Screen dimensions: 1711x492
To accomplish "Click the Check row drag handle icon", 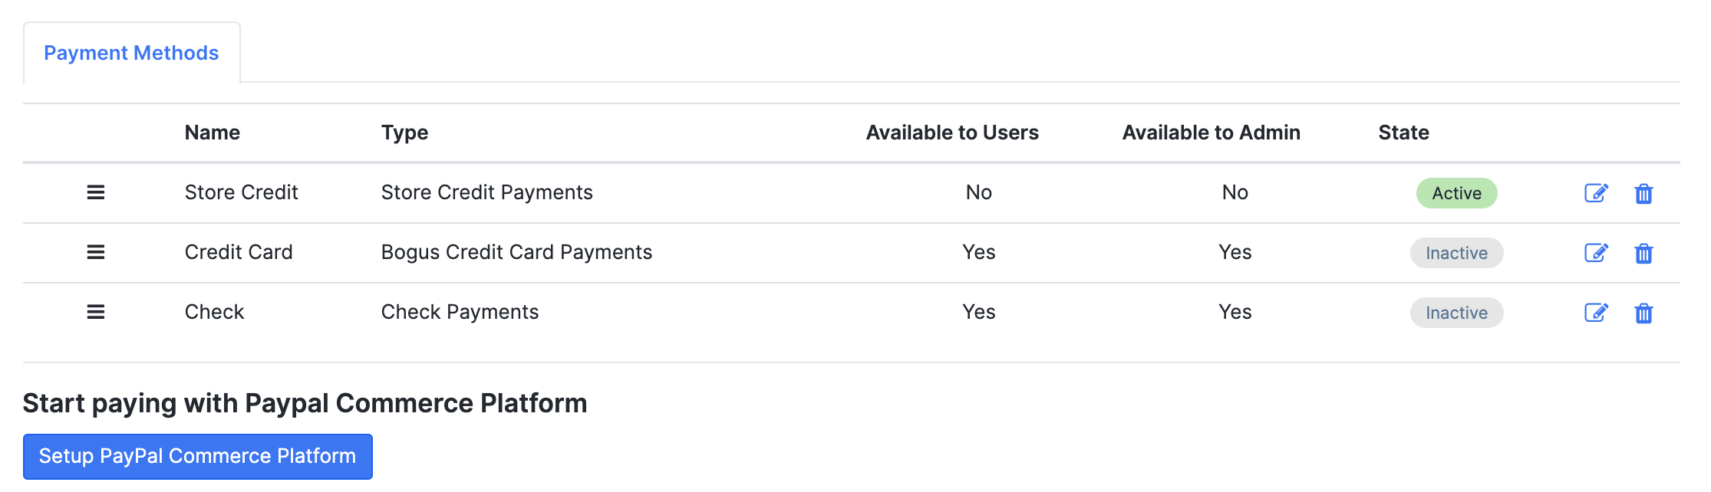I will pos(95,312).
